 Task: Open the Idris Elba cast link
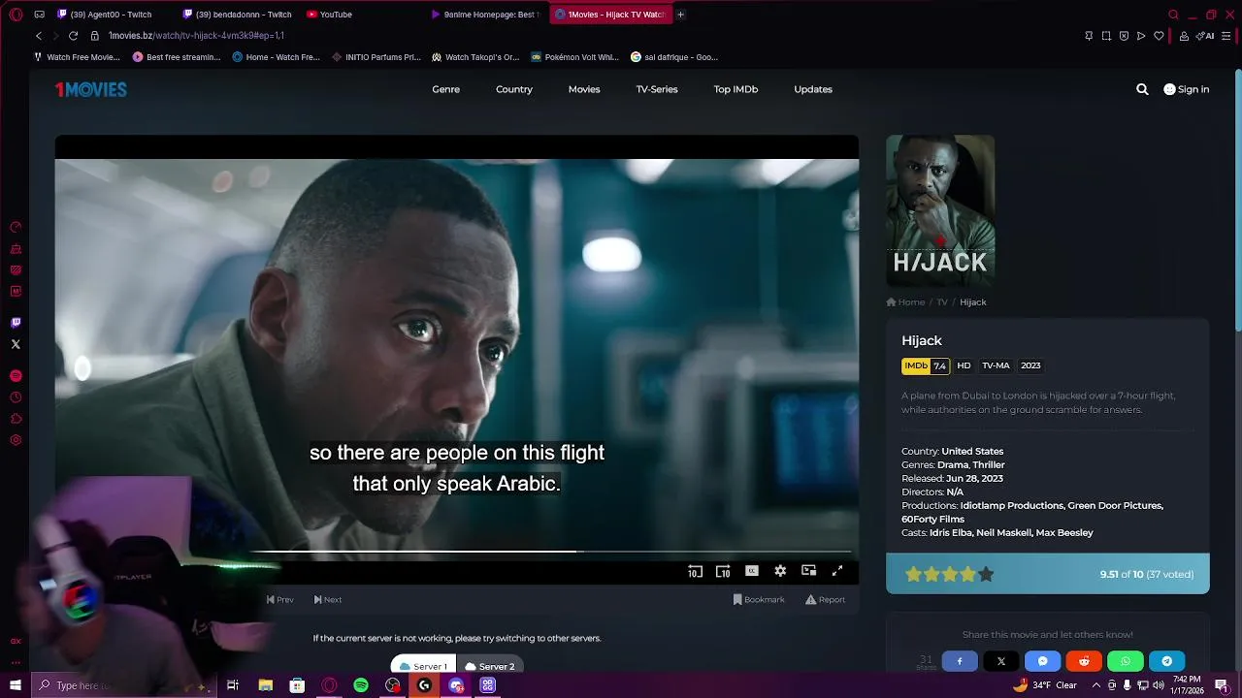[949, 533]
